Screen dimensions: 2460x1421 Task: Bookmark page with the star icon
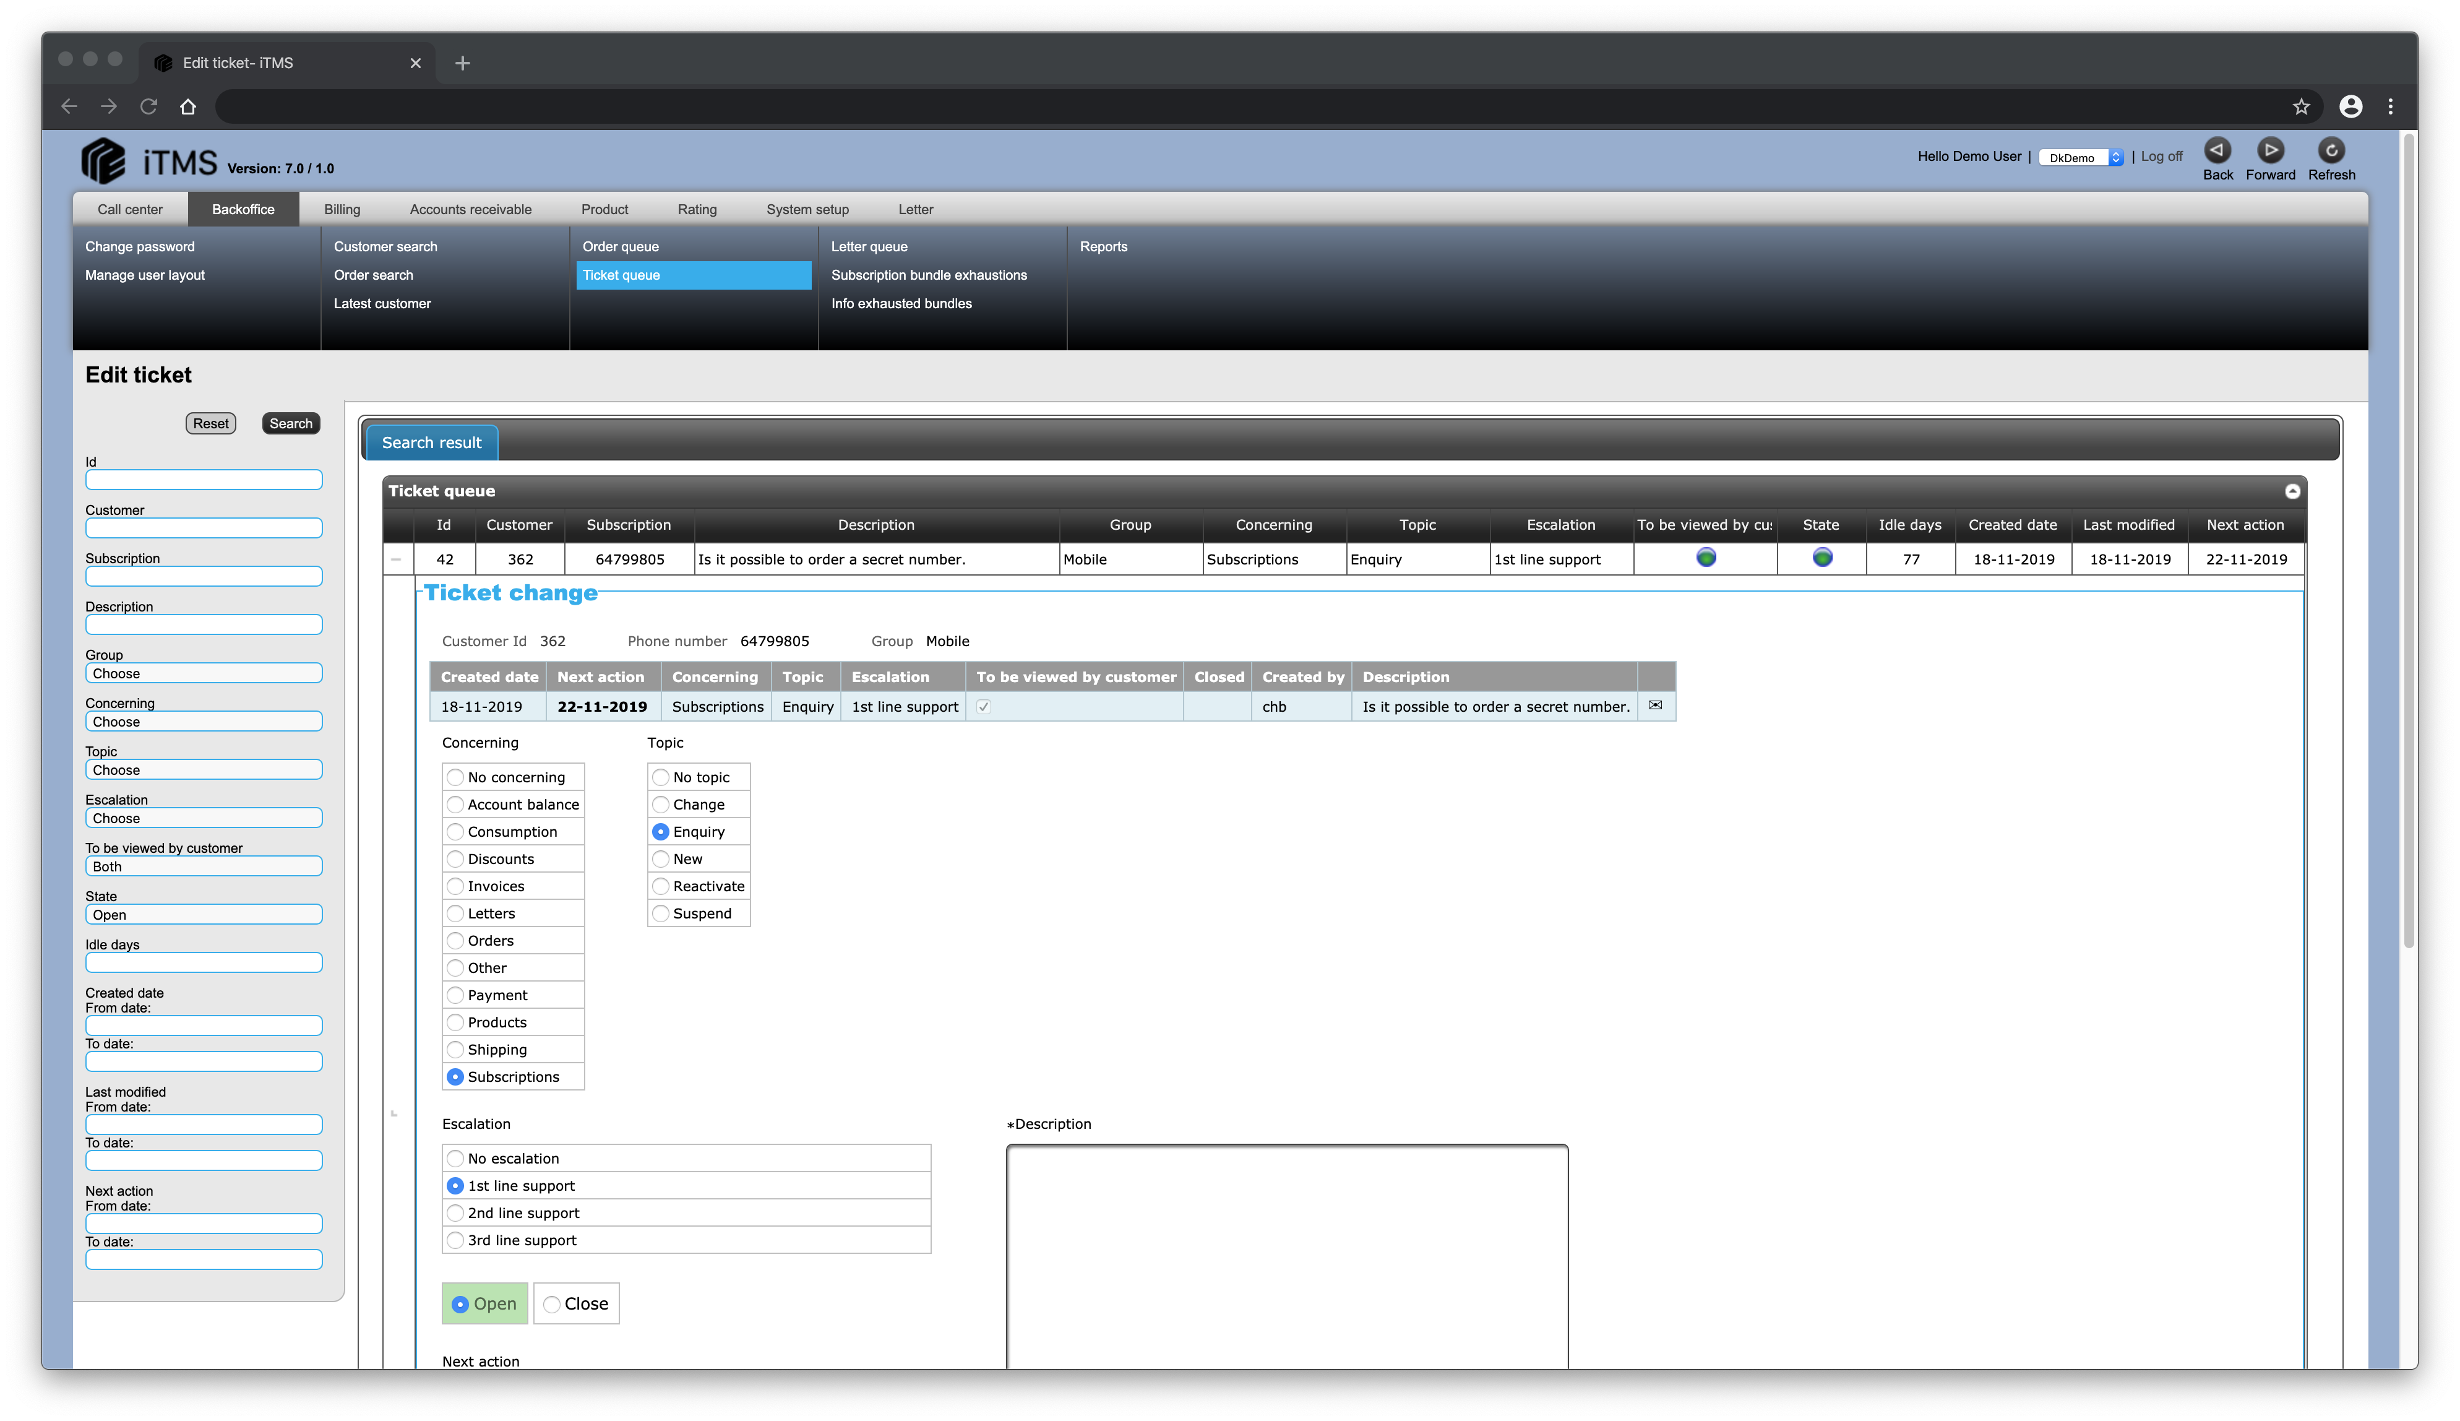point(2301,106)
